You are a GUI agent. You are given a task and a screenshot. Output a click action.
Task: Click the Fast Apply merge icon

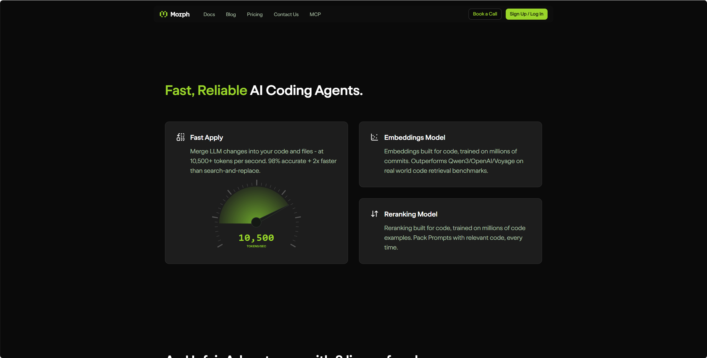[180, 137]
